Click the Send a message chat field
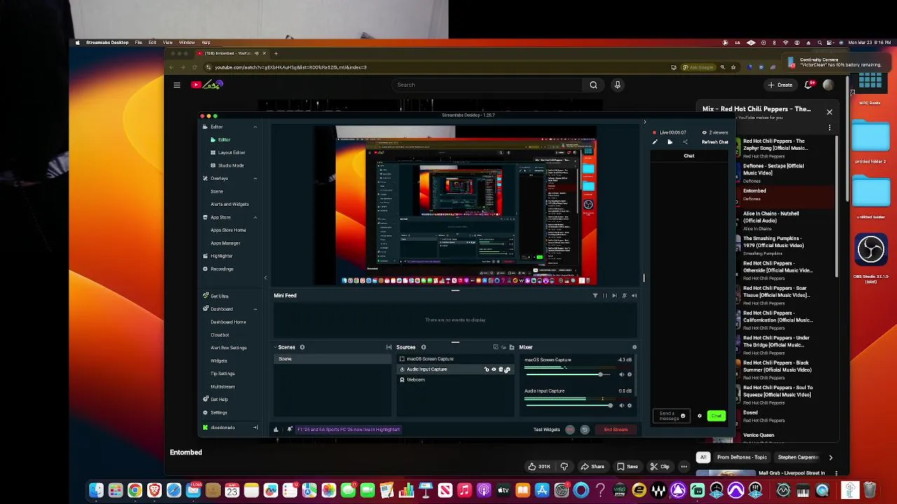Screen dimensions: 897x504 (671, 416)
